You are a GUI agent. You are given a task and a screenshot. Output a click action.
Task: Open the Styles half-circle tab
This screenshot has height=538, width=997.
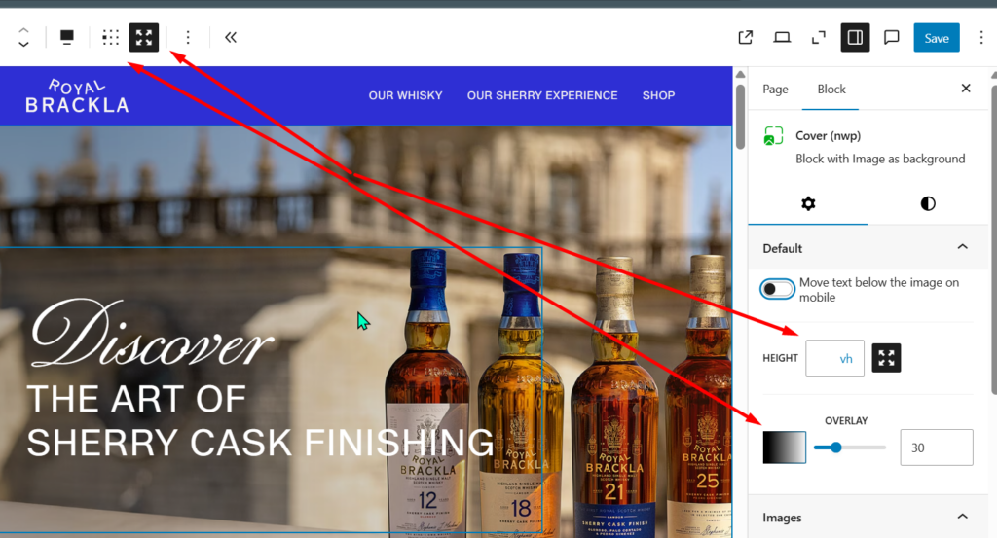click(x=928, y=203)
